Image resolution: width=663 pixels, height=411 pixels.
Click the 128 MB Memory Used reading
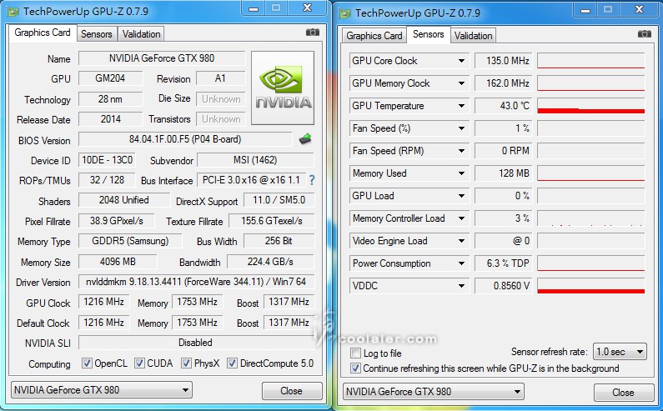pyautogui.click(x=503, y=173)
